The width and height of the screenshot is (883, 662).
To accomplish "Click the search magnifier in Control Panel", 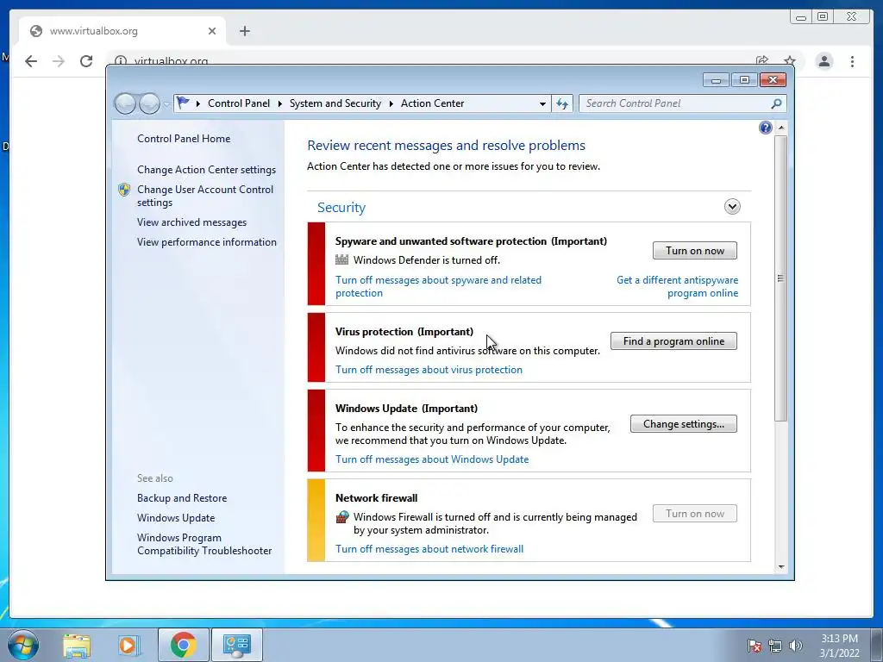I will coord(776,103).
